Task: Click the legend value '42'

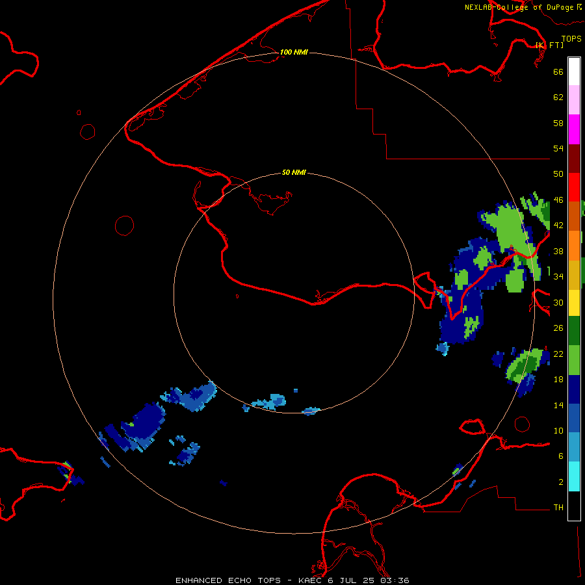Action: pos(558,226)
